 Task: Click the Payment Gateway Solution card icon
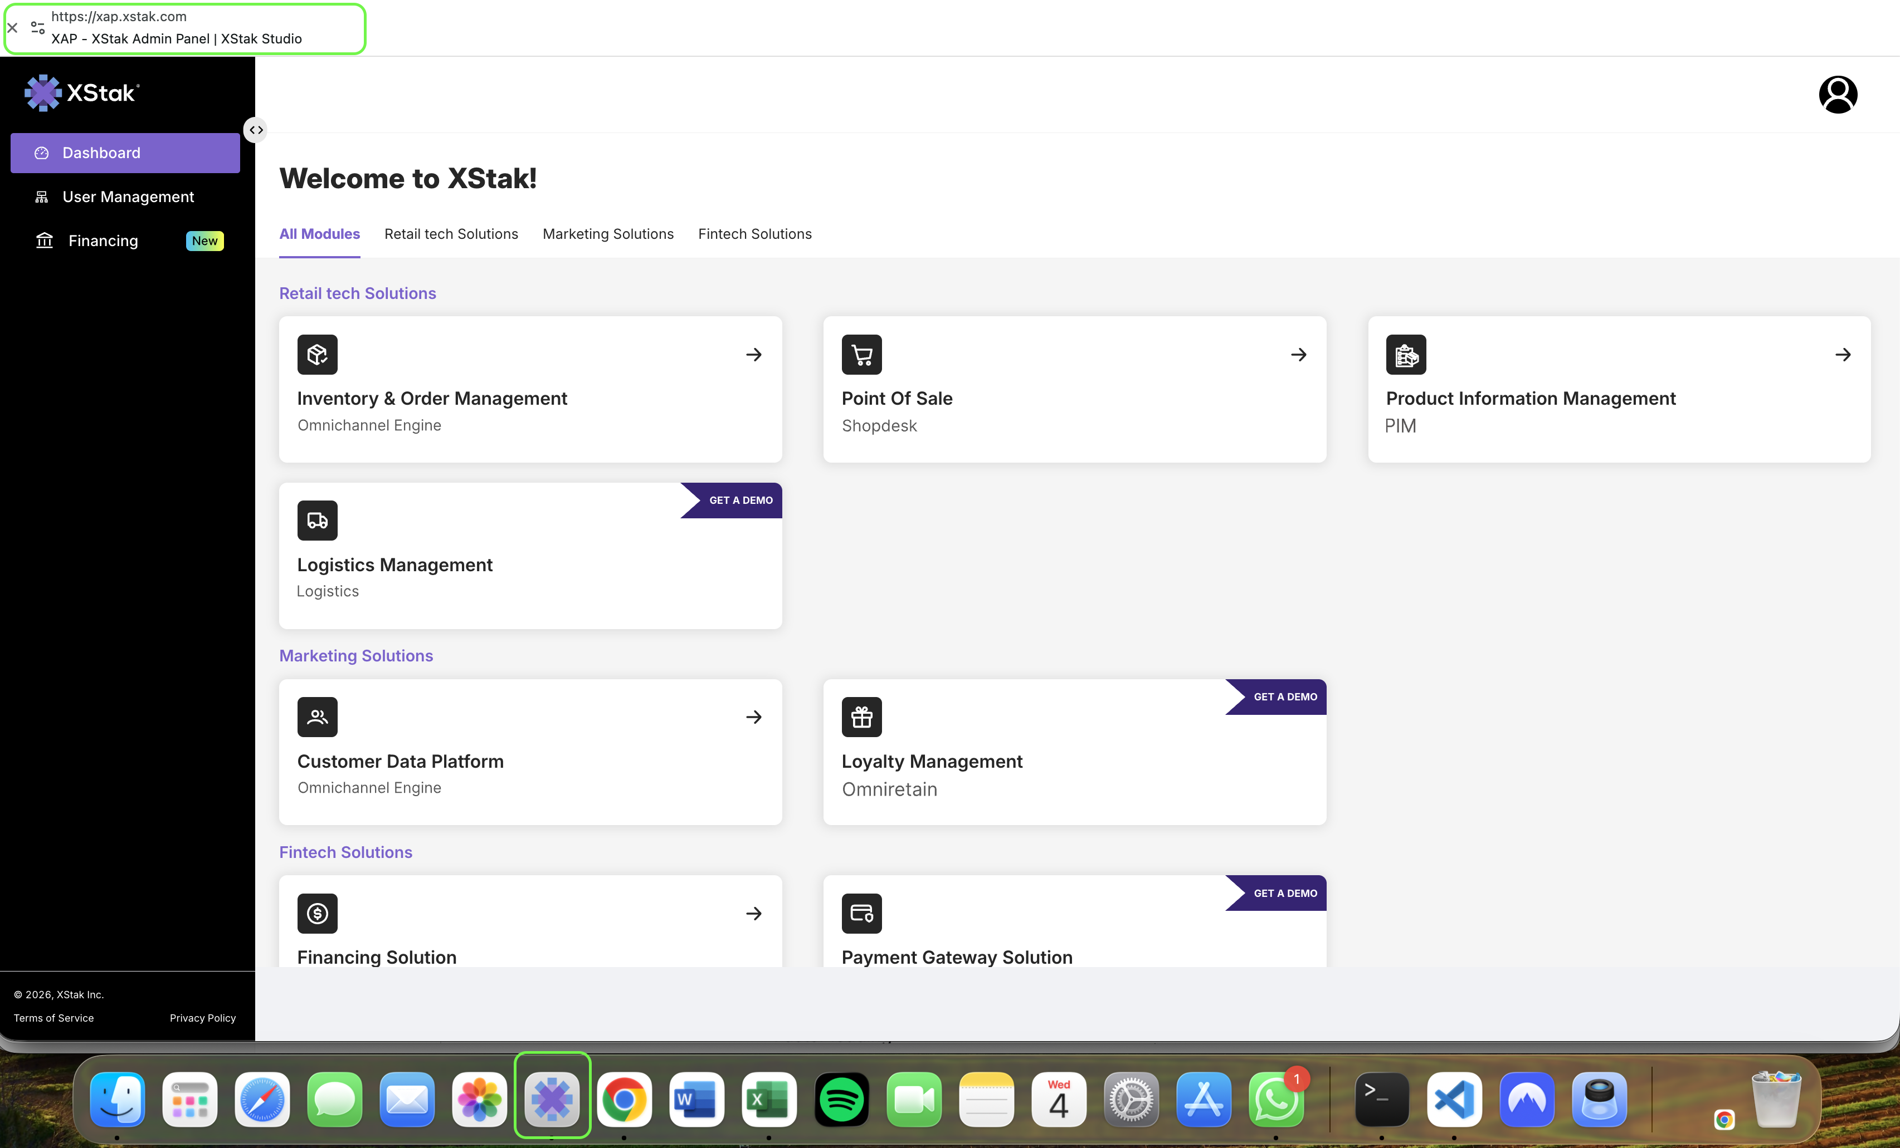(861, 913)
